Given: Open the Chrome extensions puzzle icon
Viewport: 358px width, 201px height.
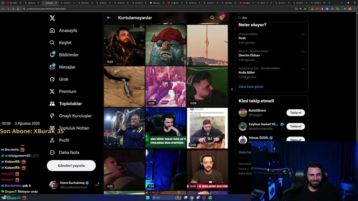Looking at the screenshot, I should click(338, 9).
